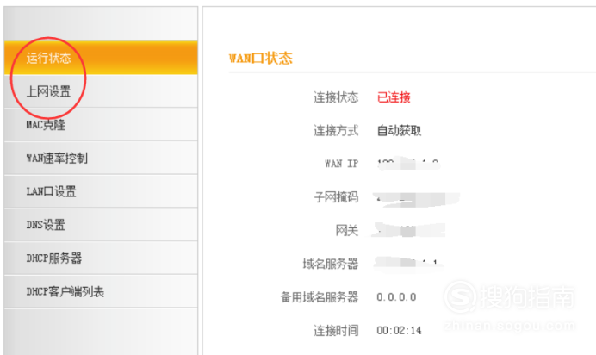Go to 上网设置 in the sidebar
Screen dimensions: 596x355
coord(50,91)
